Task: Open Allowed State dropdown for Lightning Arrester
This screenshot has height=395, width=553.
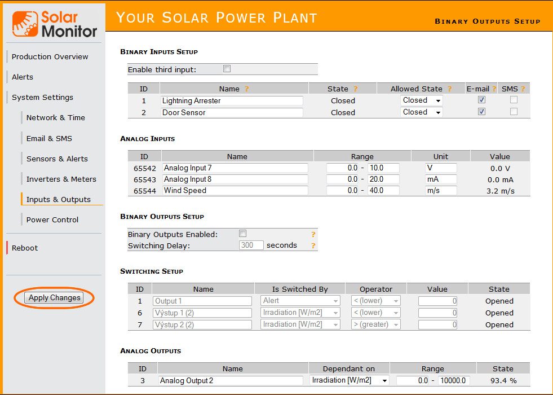Action: tap(421, 100)
